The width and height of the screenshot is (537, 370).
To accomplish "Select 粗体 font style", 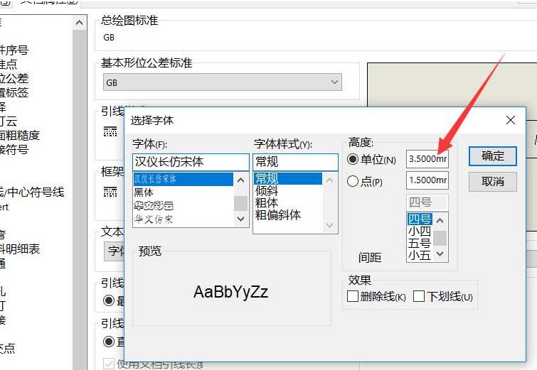I will click(x=287, y=203).
